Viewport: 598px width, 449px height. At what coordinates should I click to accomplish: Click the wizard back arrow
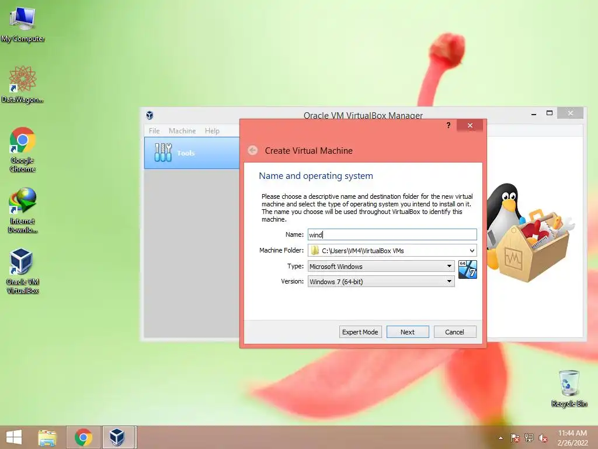[252, 150]
